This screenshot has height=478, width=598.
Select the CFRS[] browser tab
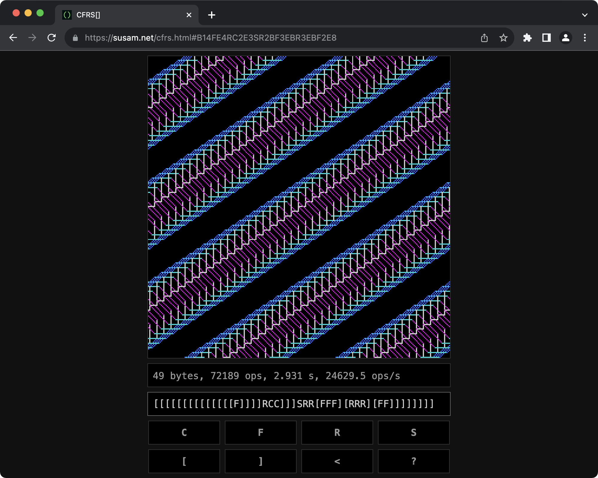[120, 15]
